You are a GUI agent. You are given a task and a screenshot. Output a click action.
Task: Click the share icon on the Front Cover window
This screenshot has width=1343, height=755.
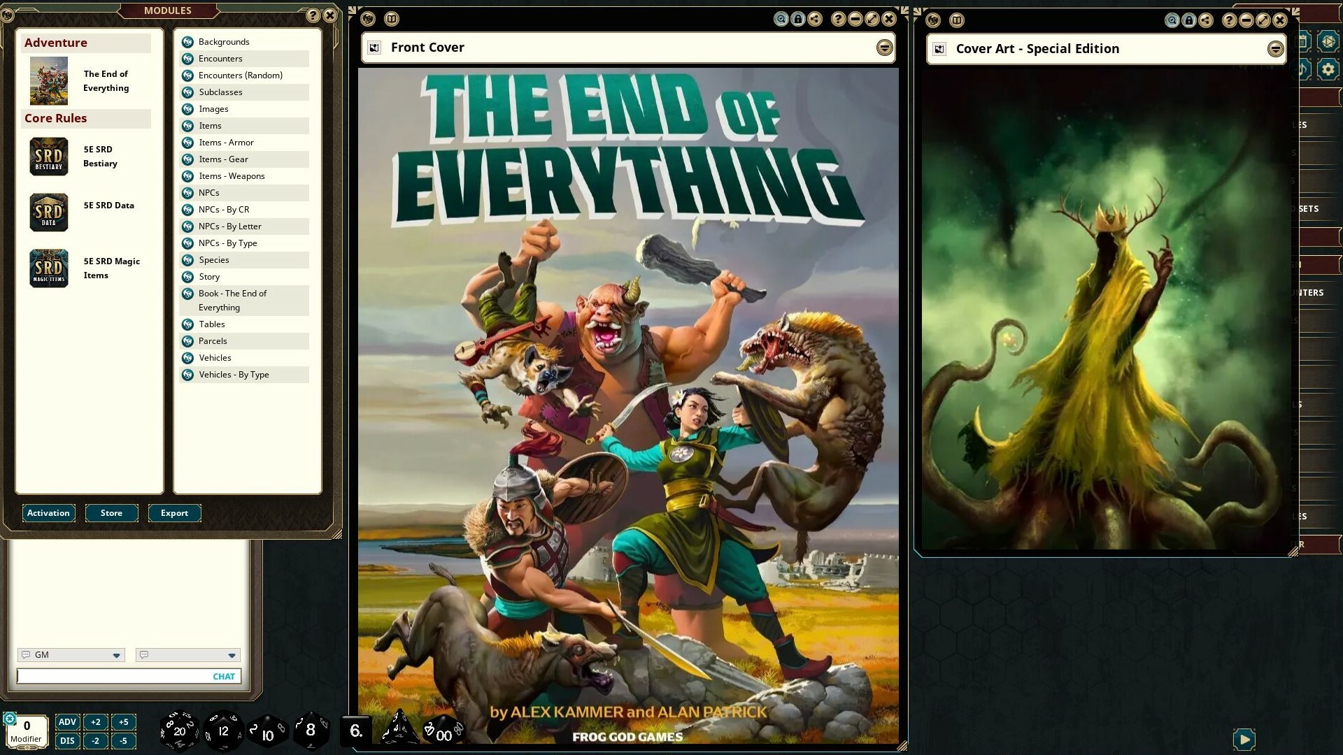[813, 19]
